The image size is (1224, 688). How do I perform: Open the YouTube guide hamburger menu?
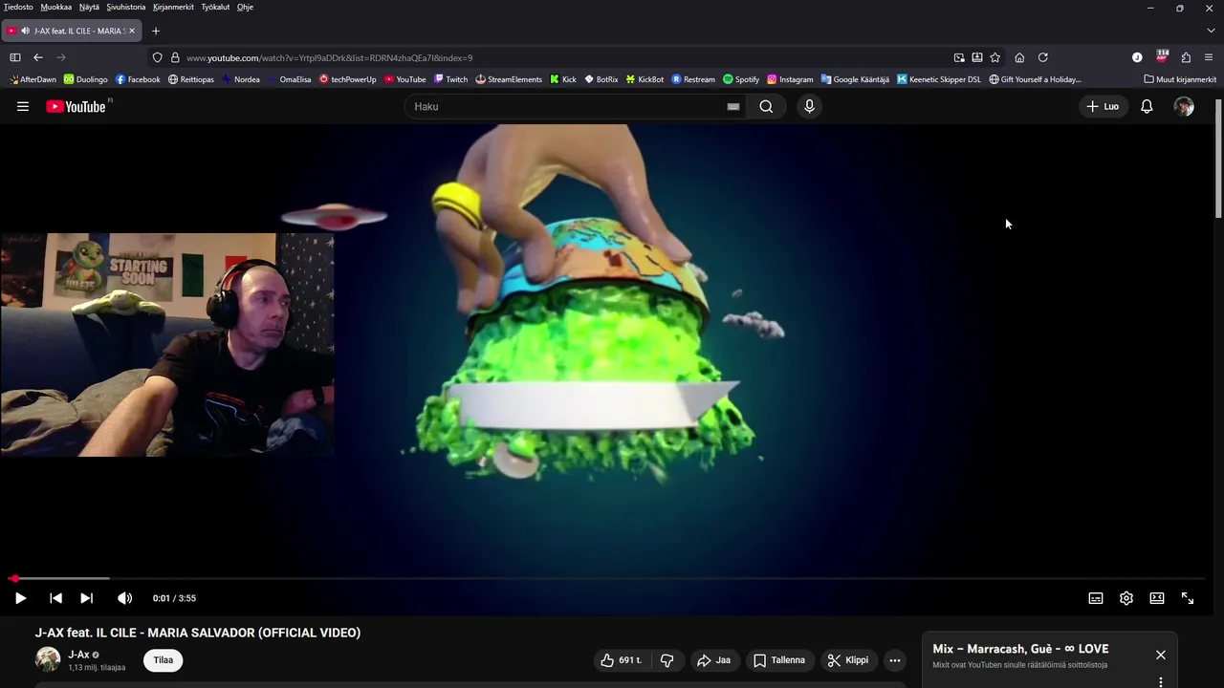pyautogui.click(x=23, y=106)
